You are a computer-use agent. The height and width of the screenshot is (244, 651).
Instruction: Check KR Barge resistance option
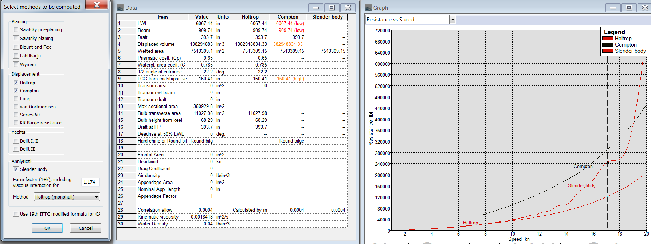pyautogui.click(x=16, y=123)
